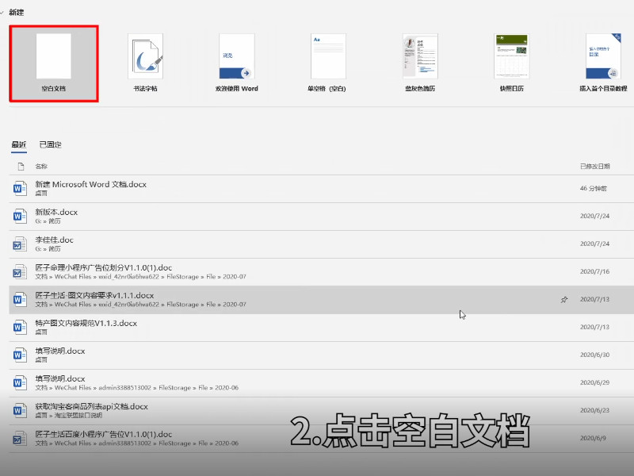634x476 pixels.
Task: Open 匠子生活-图文内容要求v1.1.1.docx
Action: pyautogui.click(x=322, y=300)
